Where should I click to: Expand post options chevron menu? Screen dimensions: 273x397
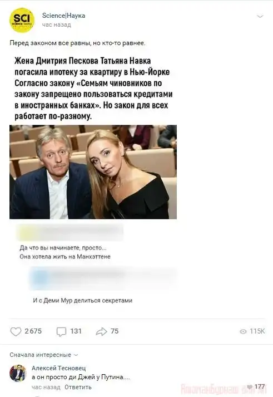260,17
